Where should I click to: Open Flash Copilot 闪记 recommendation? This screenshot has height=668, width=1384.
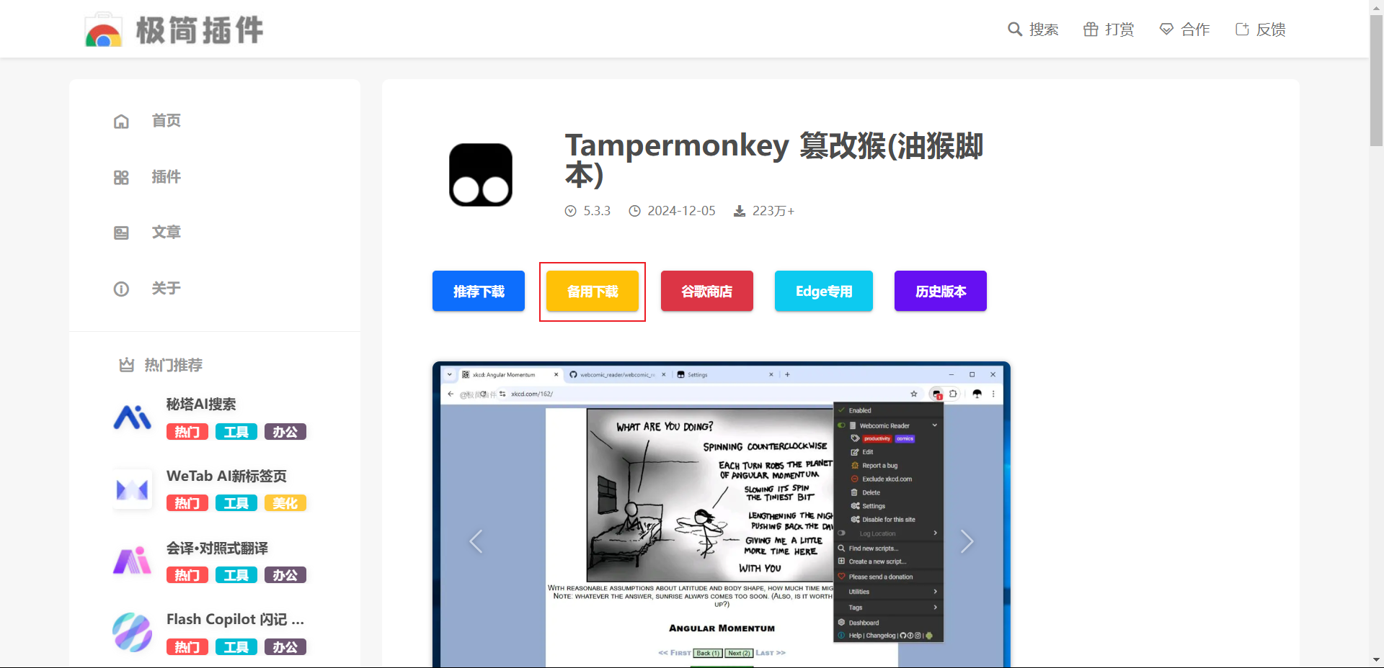click(x=235, y=619)
